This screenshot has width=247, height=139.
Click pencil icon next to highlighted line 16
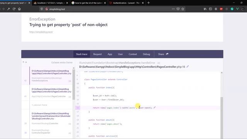154,107
